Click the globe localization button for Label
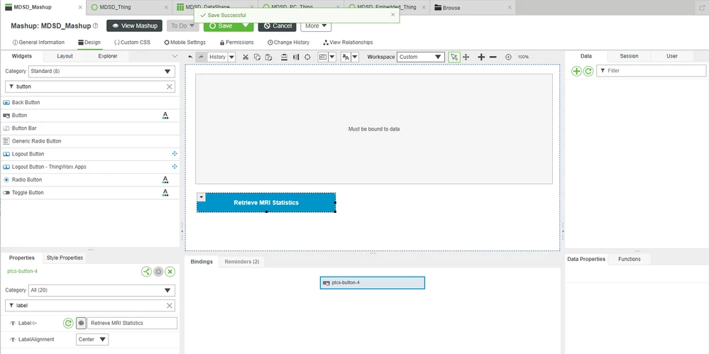Screen dimensions: 709x354 click(x=81, y=323)
